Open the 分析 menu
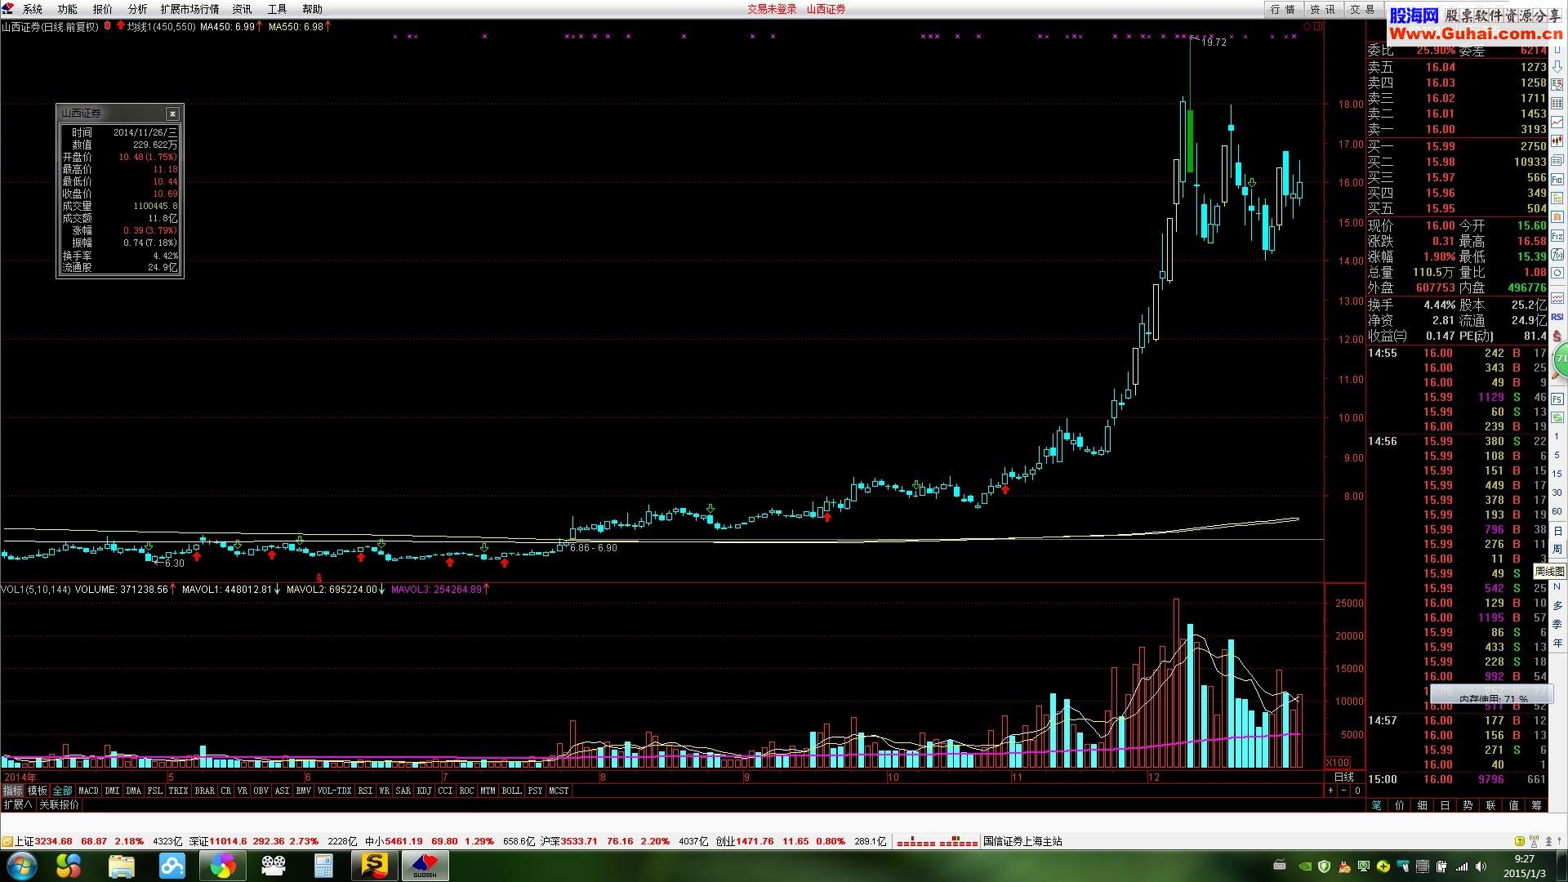The height and width of the screenshot is (882, 1568). pos(138,9)
